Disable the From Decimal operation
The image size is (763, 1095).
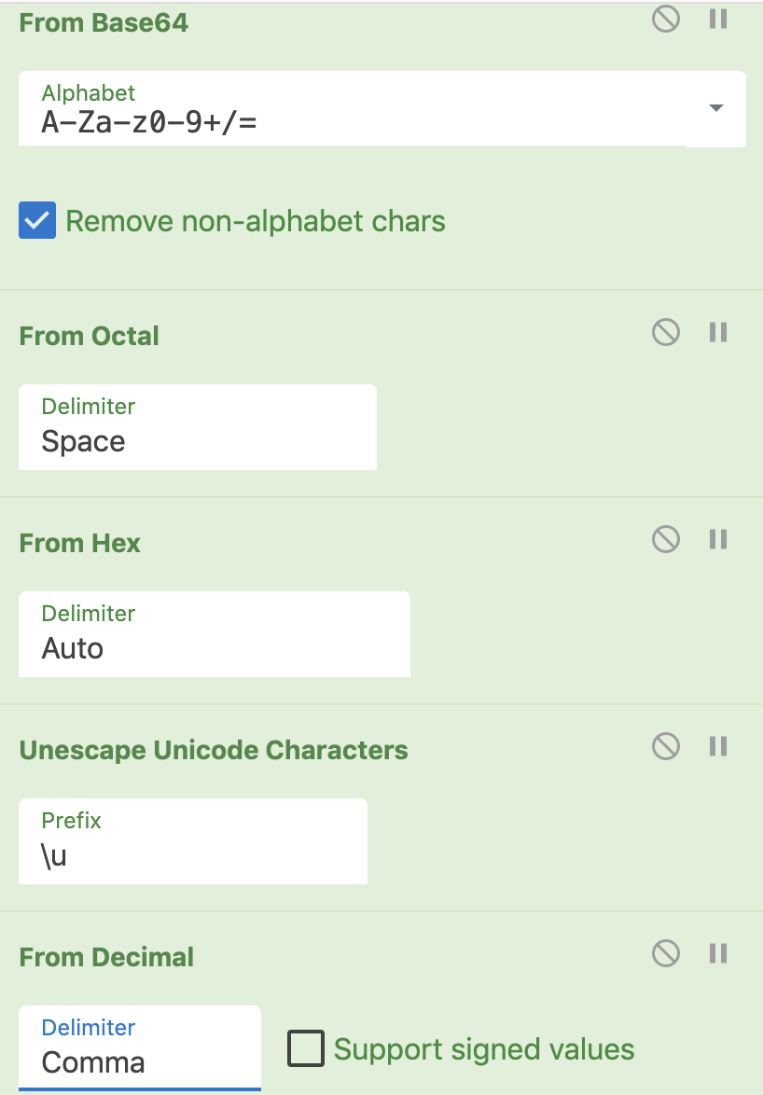[666, 953]
